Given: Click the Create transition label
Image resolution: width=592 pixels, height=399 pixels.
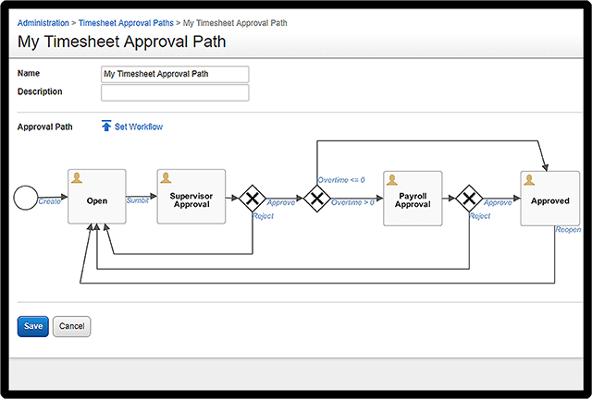Looking at the screenshot, I should pyautogui.click(x=49, y=201).
